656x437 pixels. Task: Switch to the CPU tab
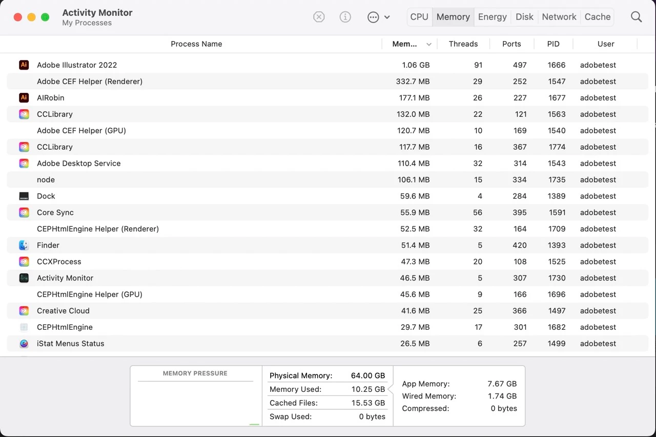coord(419,17)
